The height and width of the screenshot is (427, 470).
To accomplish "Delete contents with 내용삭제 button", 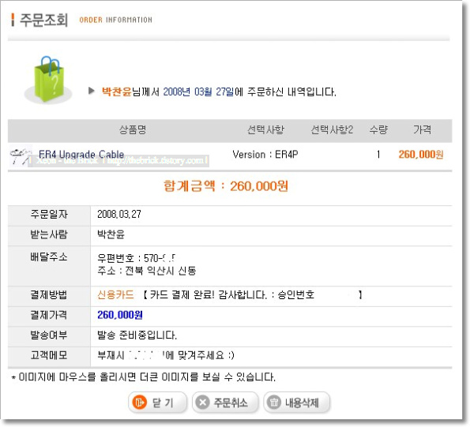I will (297, 403).
